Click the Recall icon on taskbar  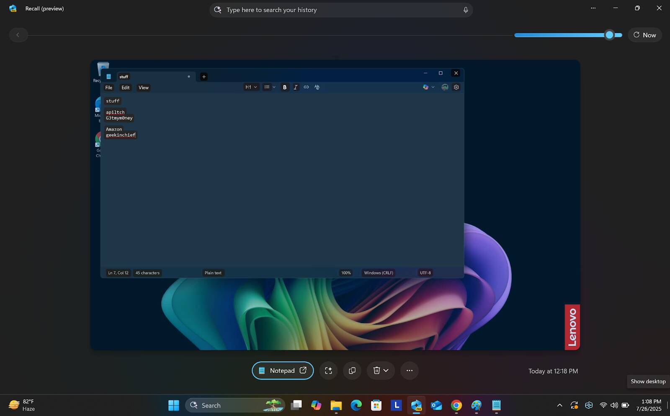416,405
